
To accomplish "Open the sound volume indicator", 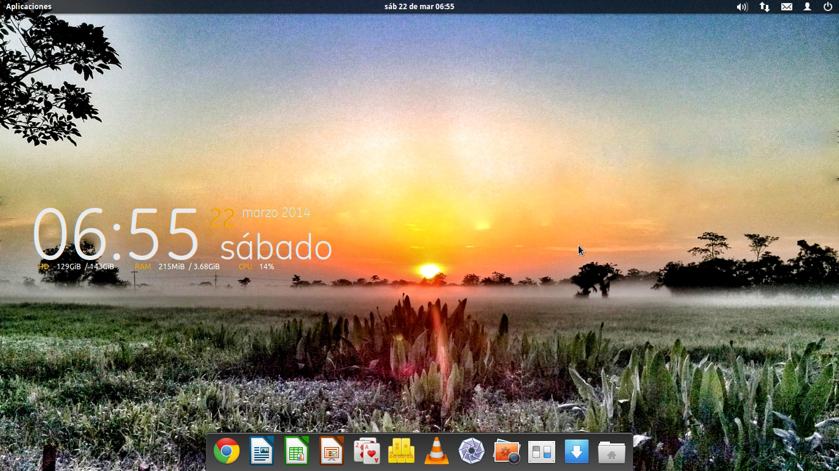I will click(x=742, y=7).
